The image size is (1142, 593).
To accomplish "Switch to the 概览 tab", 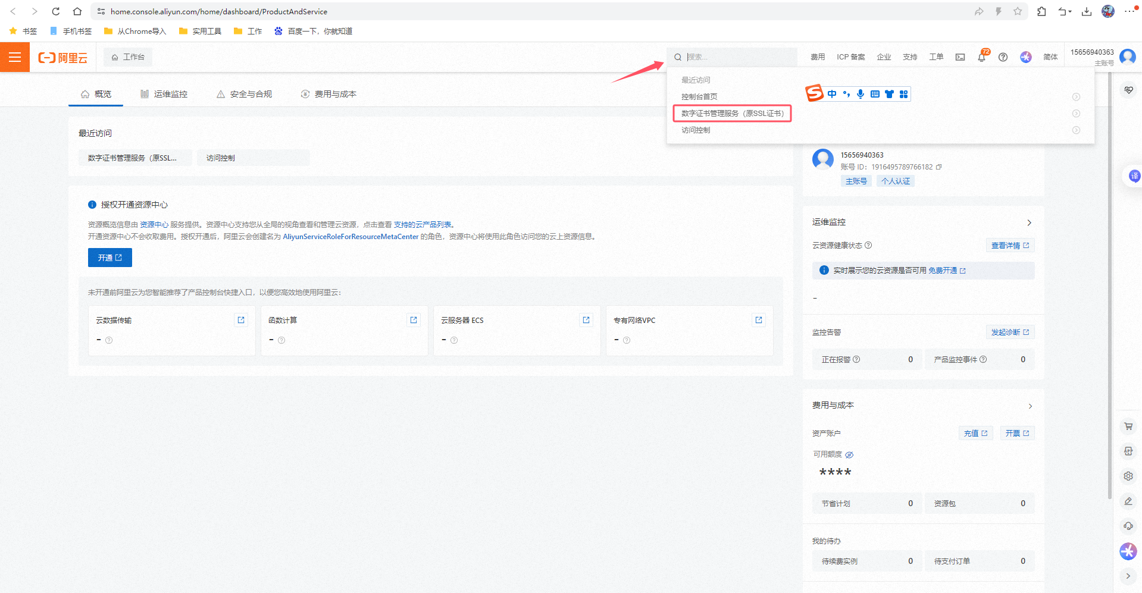I will [96, 94].
